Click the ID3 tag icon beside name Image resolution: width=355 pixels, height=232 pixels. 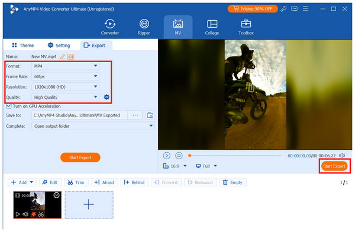point(70,56)
